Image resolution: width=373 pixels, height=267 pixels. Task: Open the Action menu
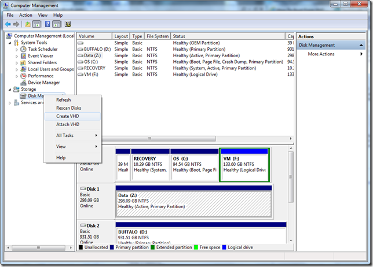pyautogui.click(x=25, y=15)
